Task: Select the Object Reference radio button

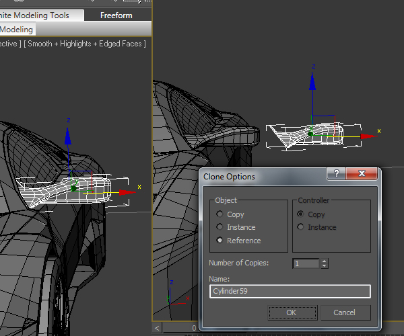Action: tap(220, 240)
